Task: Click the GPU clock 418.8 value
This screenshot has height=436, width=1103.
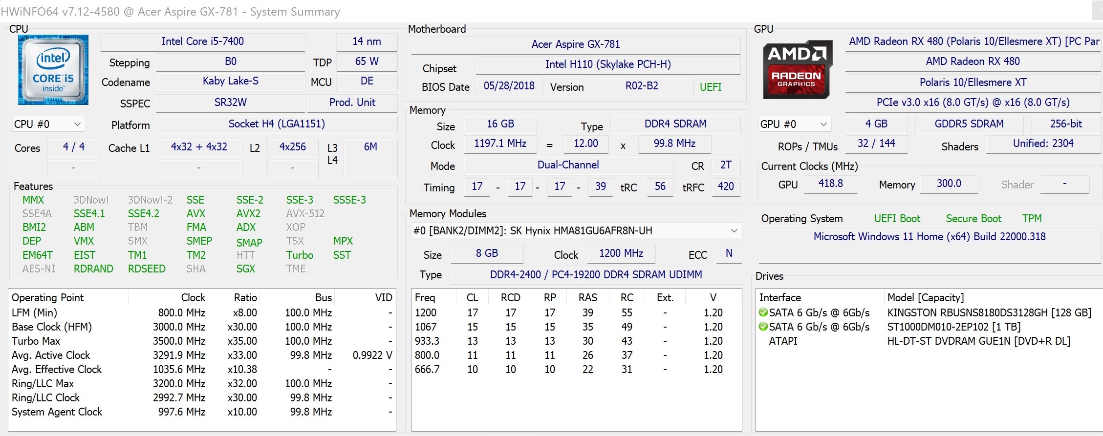Action: [x=831, y=184]
